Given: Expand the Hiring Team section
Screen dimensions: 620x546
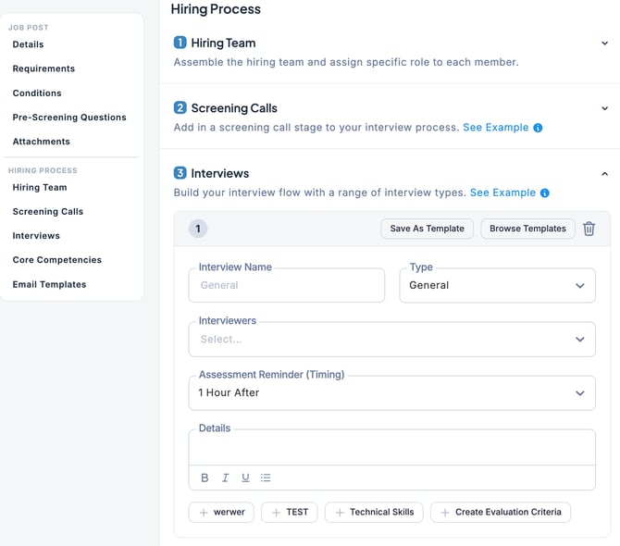Looking at the screenshot, I should (x=604, y=43).
